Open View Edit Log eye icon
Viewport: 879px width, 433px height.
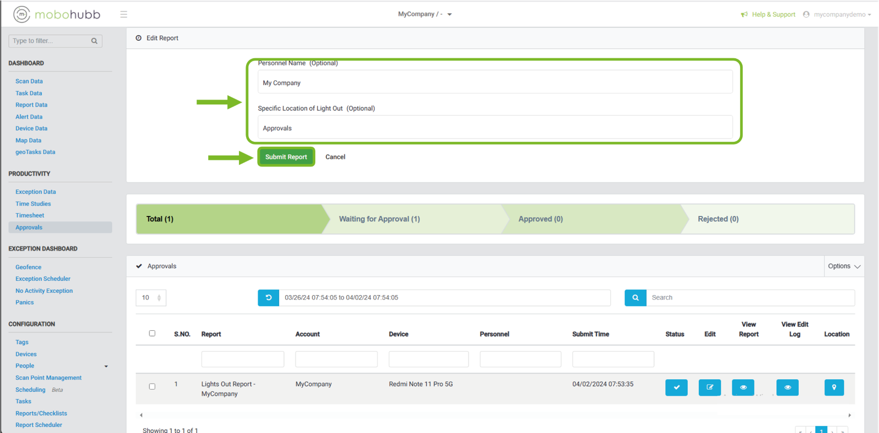point(787,387)
